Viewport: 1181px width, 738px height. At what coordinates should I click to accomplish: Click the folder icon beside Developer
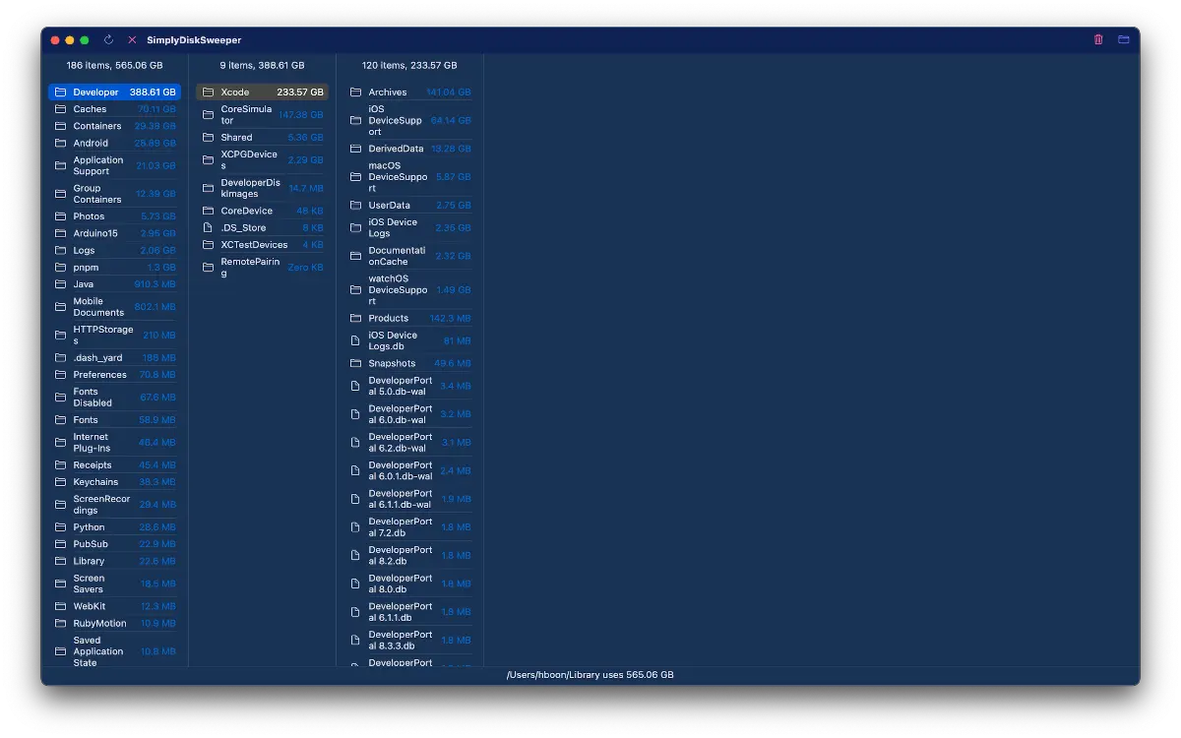pyautogui.click(x=61, y=92)
